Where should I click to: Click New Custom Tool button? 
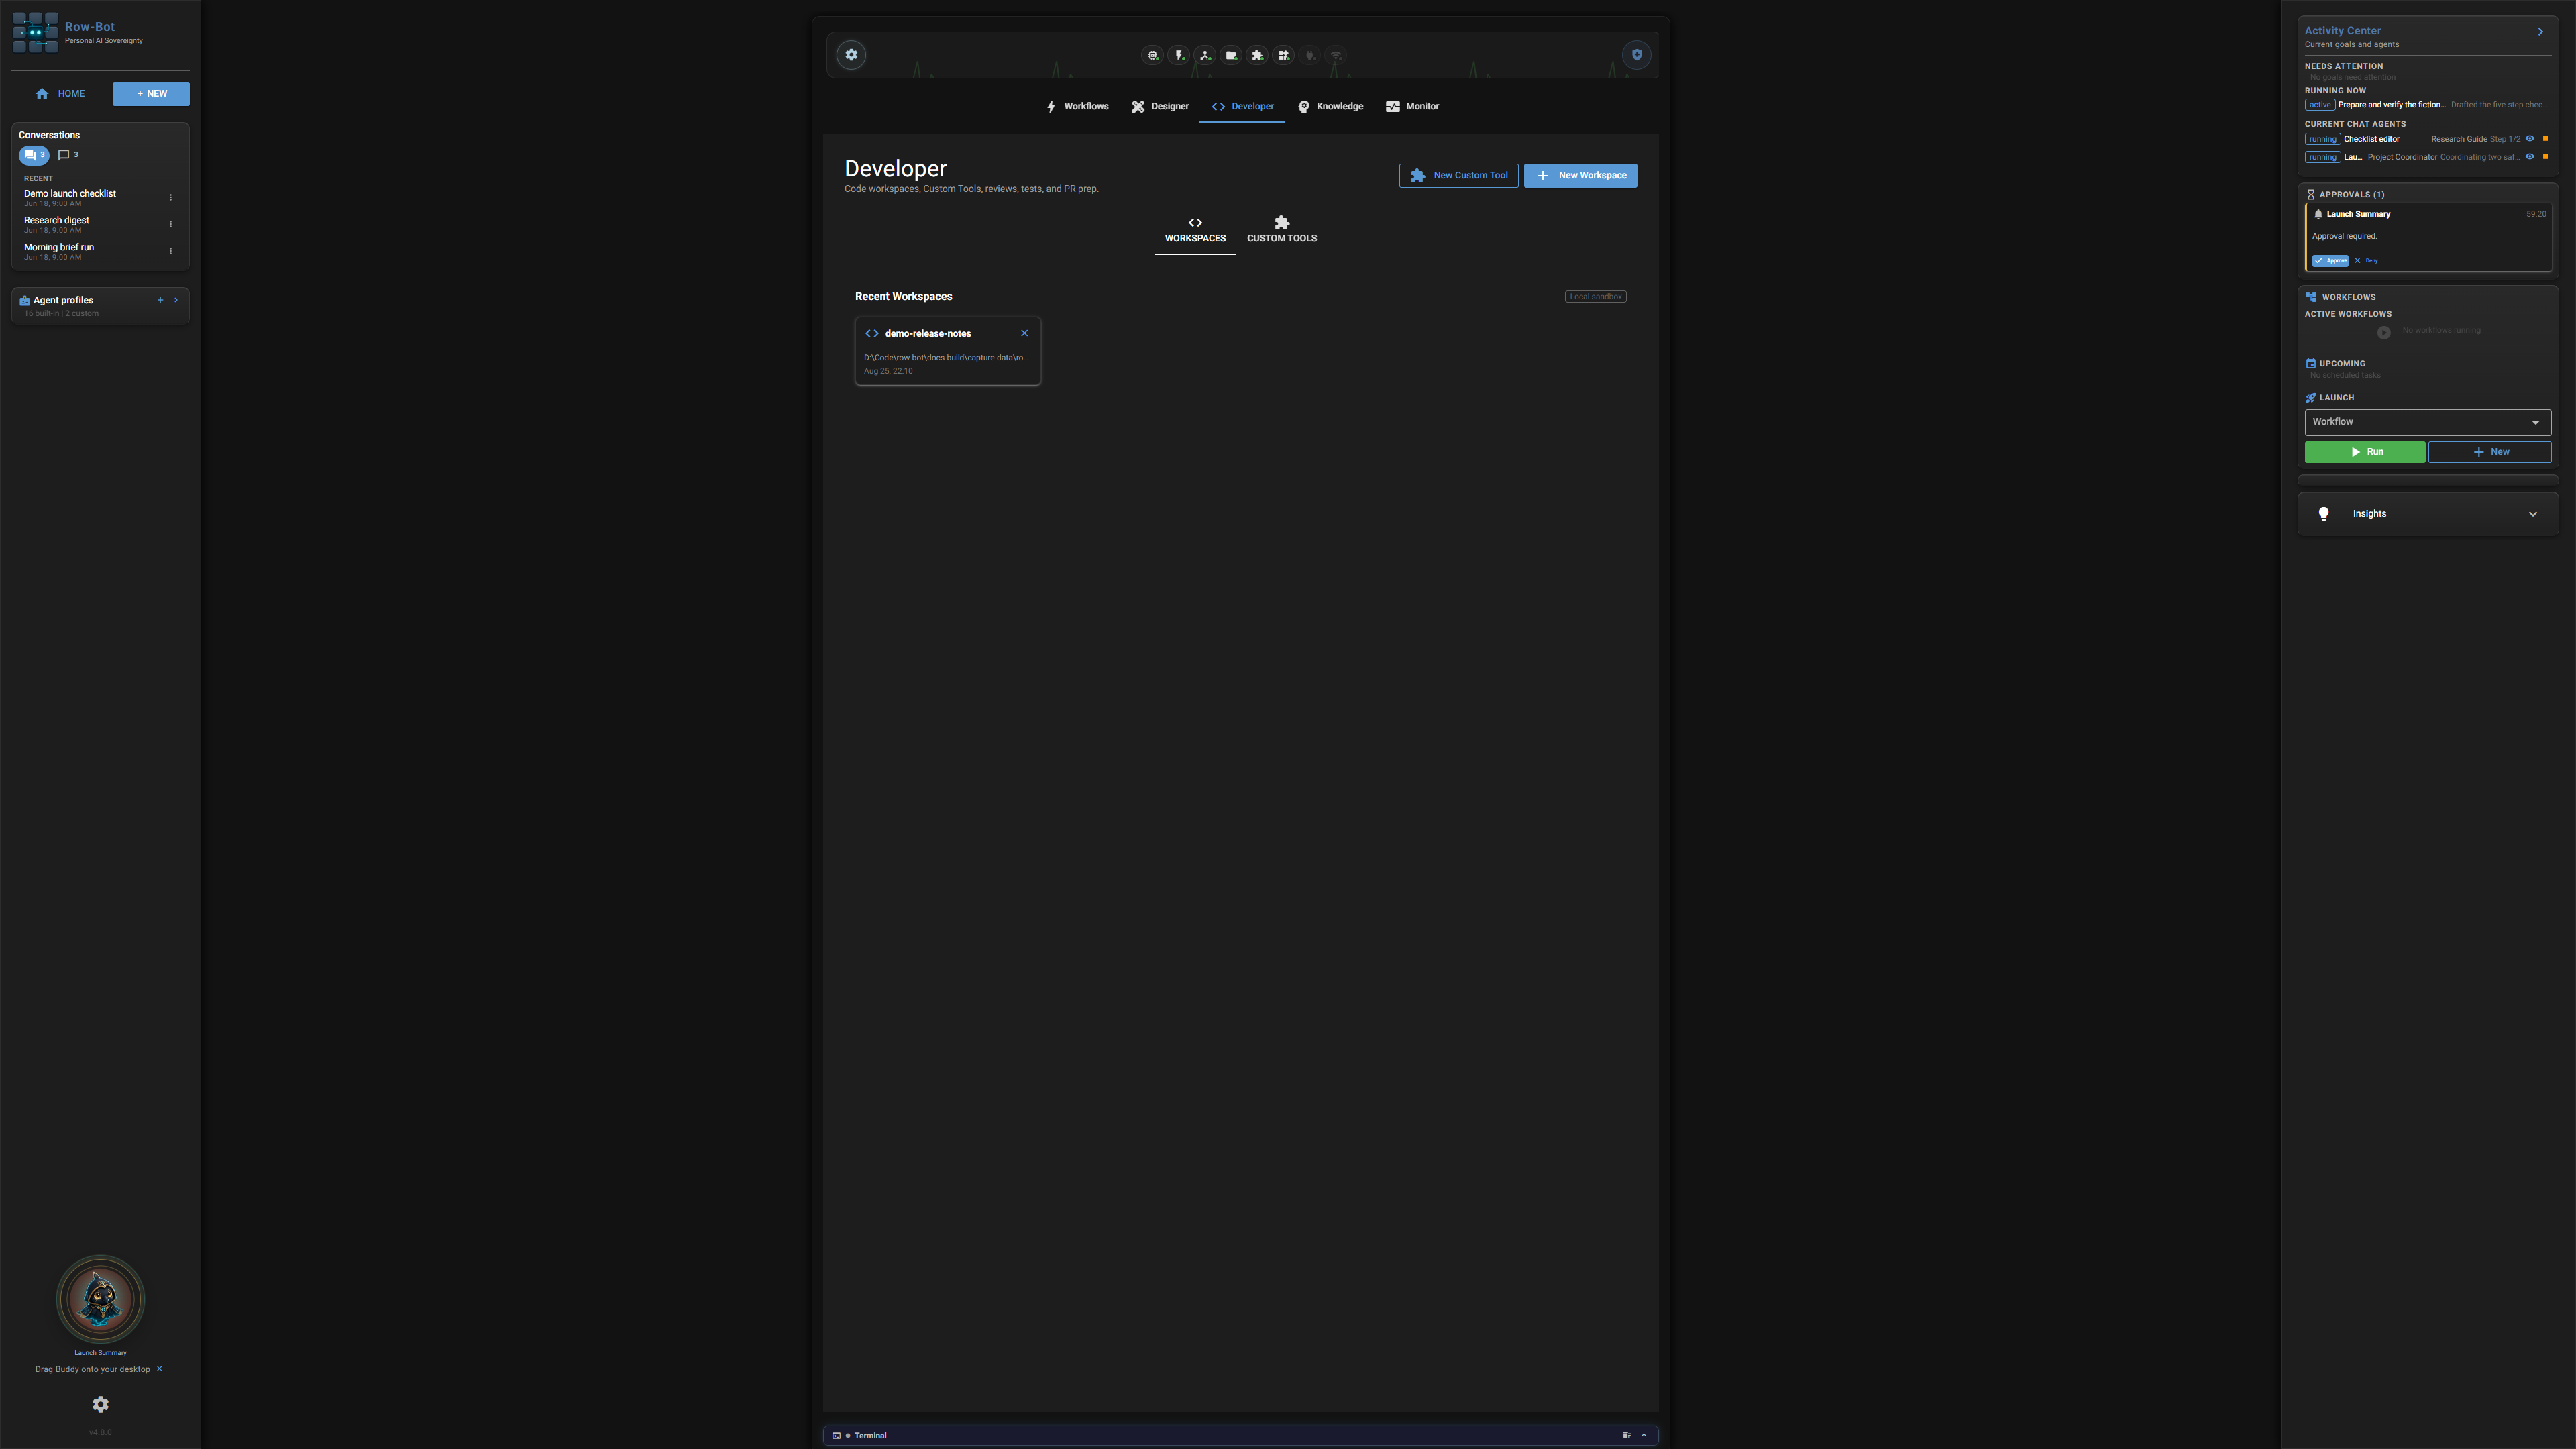[x=1459, y=176]
